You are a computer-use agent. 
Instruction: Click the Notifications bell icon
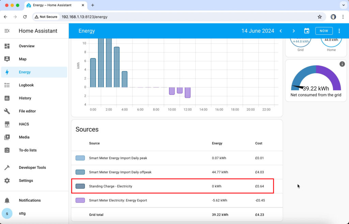(x=7, y=200)
